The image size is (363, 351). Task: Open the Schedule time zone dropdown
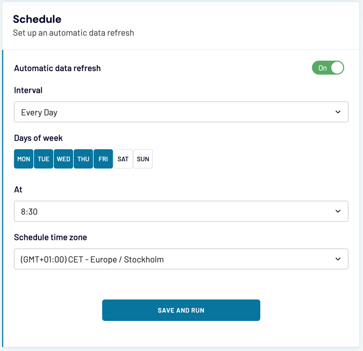point(181,259)
